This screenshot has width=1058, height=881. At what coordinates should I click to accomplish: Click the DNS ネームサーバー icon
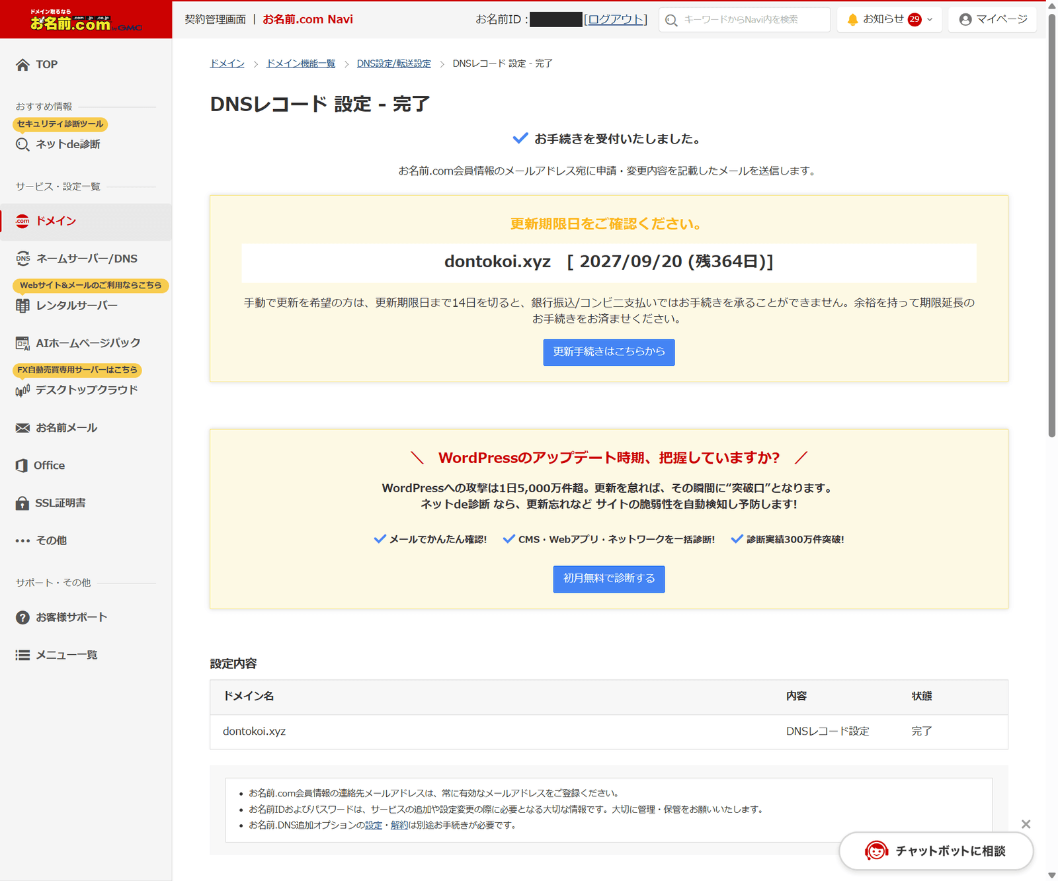pos(23,259)
